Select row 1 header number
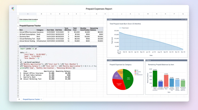This screenshot has height=110, width=198. [18, 16]
